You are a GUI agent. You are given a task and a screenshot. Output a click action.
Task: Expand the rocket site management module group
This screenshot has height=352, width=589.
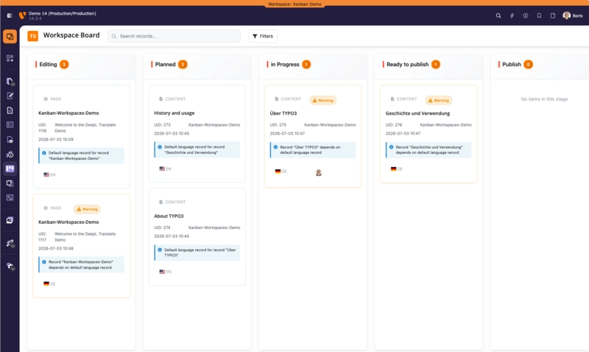click(10, 244)
